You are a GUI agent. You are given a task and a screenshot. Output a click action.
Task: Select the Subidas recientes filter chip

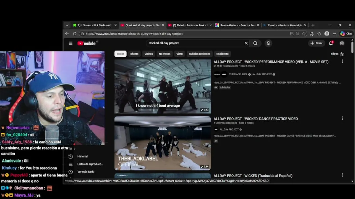(x=199, y=54)
